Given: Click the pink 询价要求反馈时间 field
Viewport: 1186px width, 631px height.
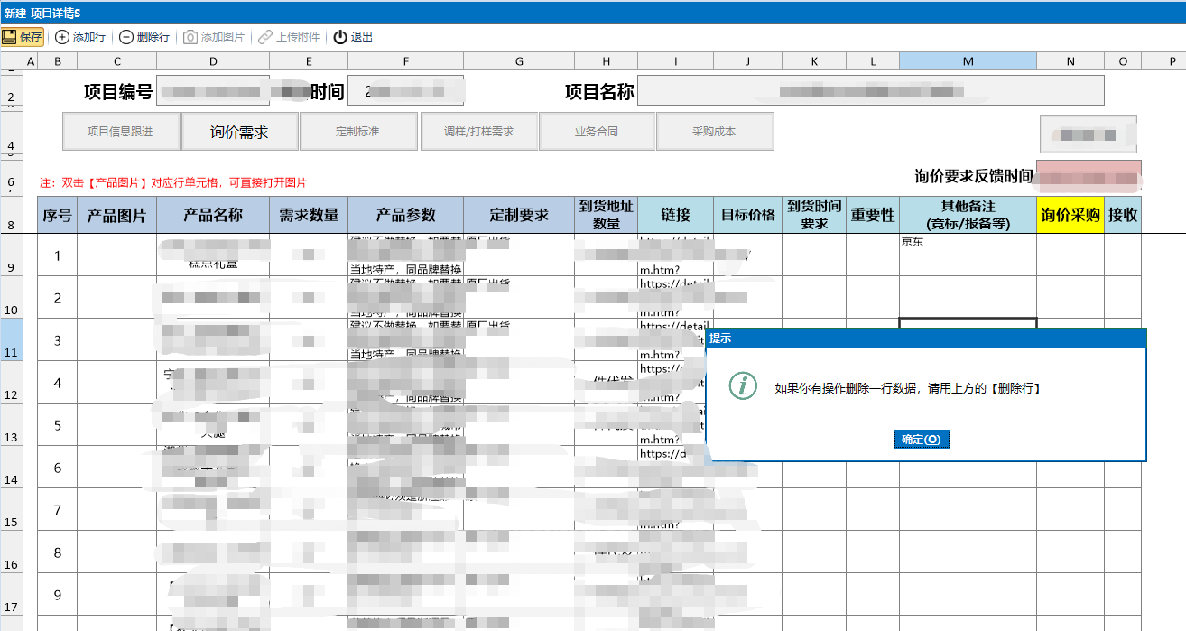Looking at the screenshot, I should pos(1089,175).
